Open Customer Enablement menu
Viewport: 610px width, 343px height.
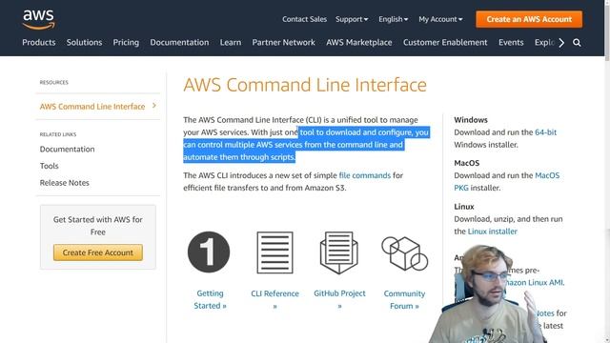(x=445, y=42)
